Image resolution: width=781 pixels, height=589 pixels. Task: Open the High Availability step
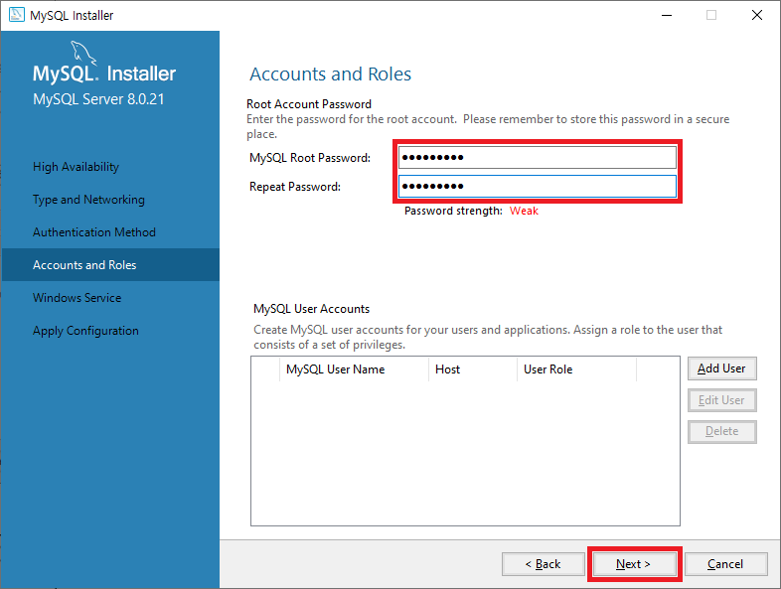click(x=76, y=167)
